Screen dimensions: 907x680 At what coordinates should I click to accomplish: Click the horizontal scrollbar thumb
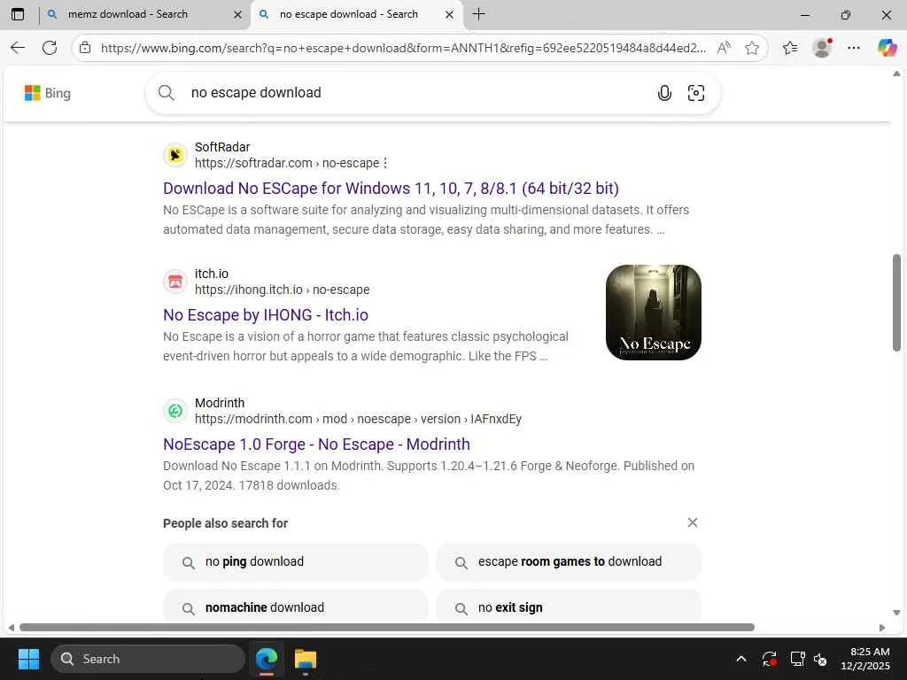(387, 628)
